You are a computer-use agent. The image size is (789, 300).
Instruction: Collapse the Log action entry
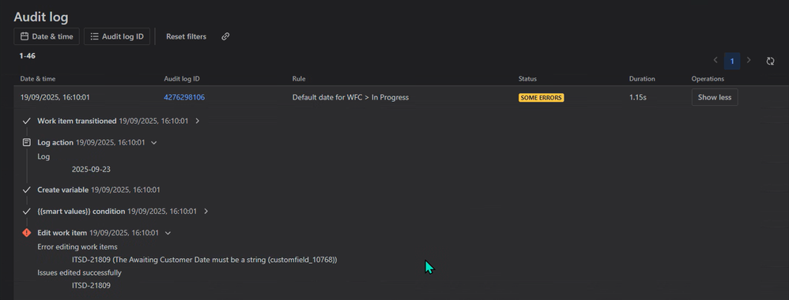(x=154, y=143)
